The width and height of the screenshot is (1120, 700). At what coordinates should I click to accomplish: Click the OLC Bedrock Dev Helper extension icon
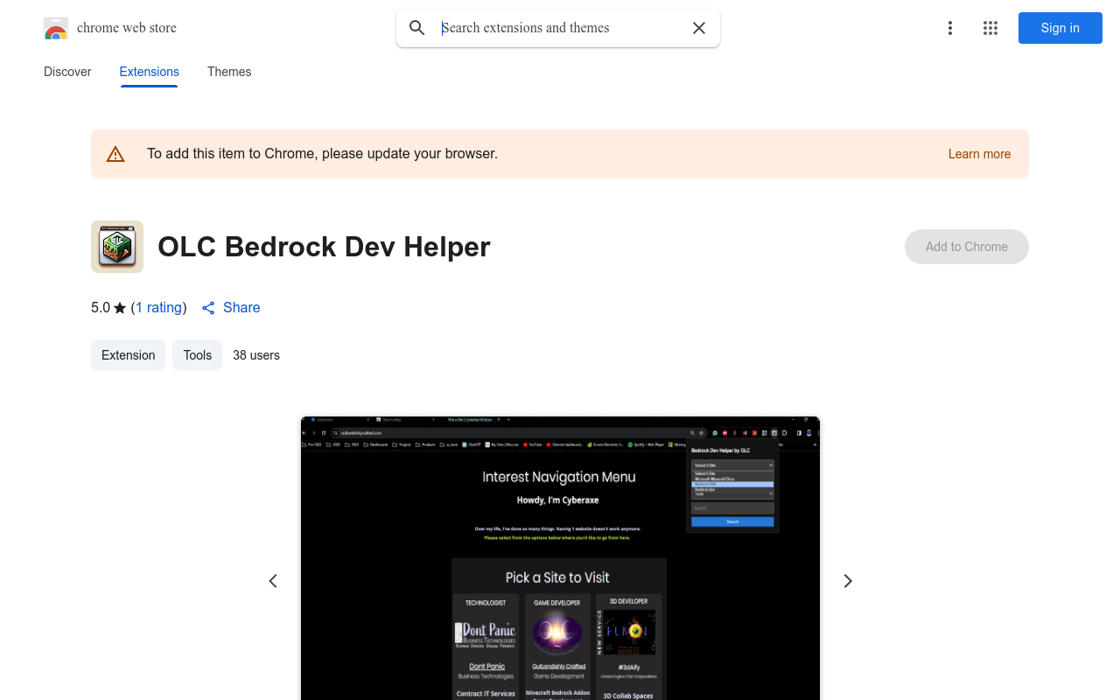pos(117,247)
